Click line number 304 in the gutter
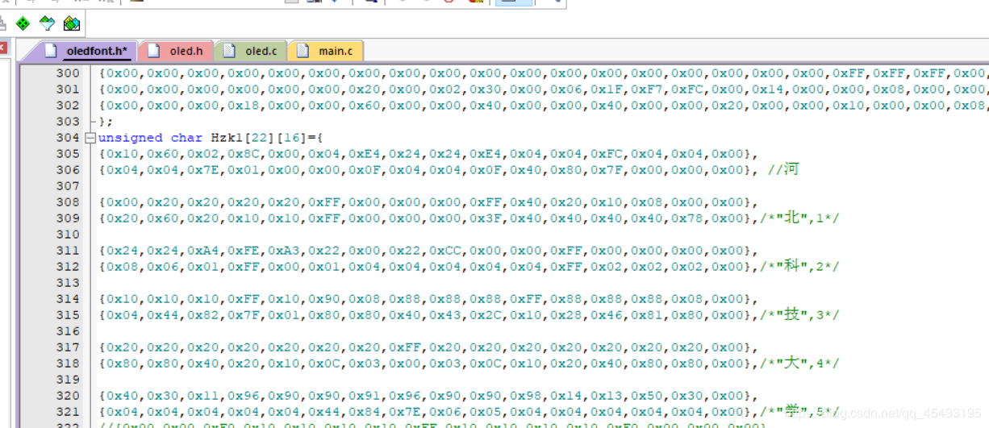 click(68, 138)
